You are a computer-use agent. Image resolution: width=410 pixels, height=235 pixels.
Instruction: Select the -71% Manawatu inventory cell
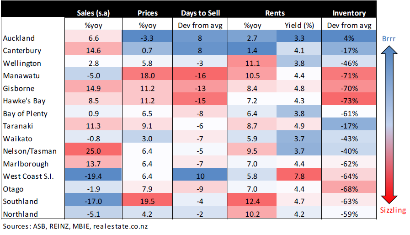click(349, 76)
